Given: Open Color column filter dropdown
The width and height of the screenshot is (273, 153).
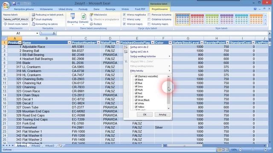Looking at the screenshot, I should coord(170,42).
